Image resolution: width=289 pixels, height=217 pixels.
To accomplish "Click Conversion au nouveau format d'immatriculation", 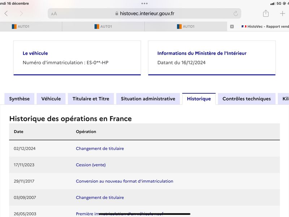I will pyautogui.click(x=124, y=181).
